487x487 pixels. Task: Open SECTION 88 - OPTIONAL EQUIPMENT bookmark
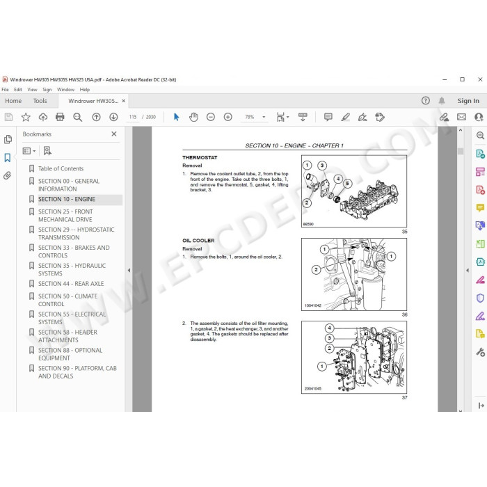coord(70,354)
